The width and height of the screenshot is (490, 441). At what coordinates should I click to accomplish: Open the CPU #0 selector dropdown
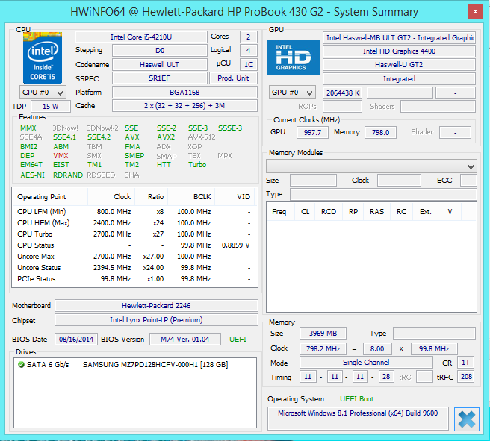(43, 93)
